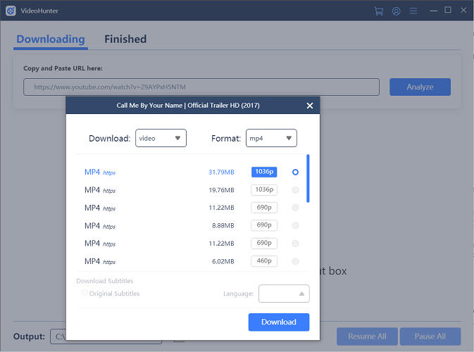Close the trailer download dialog
474x352 pixels.
tap(310, 106)
